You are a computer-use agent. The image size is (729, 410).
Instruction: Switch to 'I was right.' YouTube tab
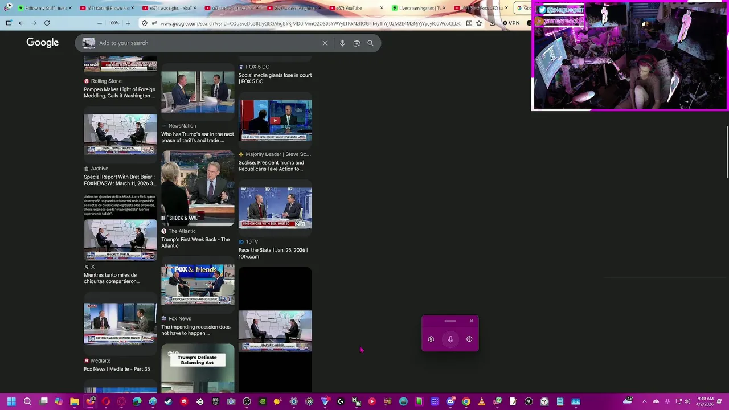tap(169, 8)
